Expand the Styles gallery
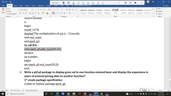 pos(153,13)
